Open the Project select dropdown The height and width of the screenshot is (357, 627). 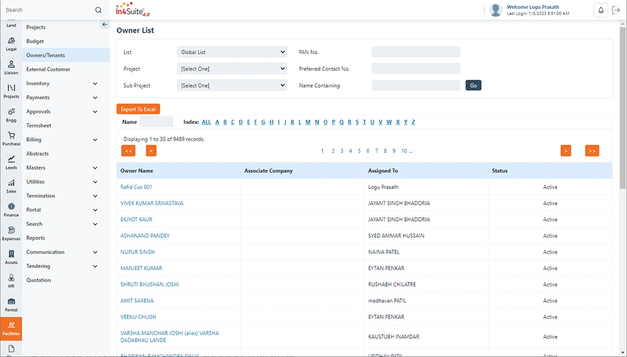point(232,69)
